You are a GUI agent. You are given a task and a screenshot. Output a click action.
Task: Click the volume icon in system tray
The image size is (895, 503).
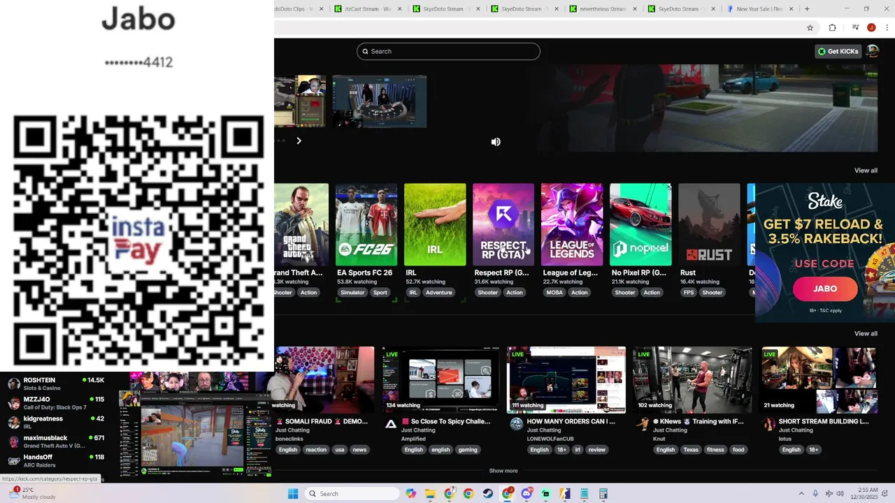pyautogui.click(x=840, y=494)
